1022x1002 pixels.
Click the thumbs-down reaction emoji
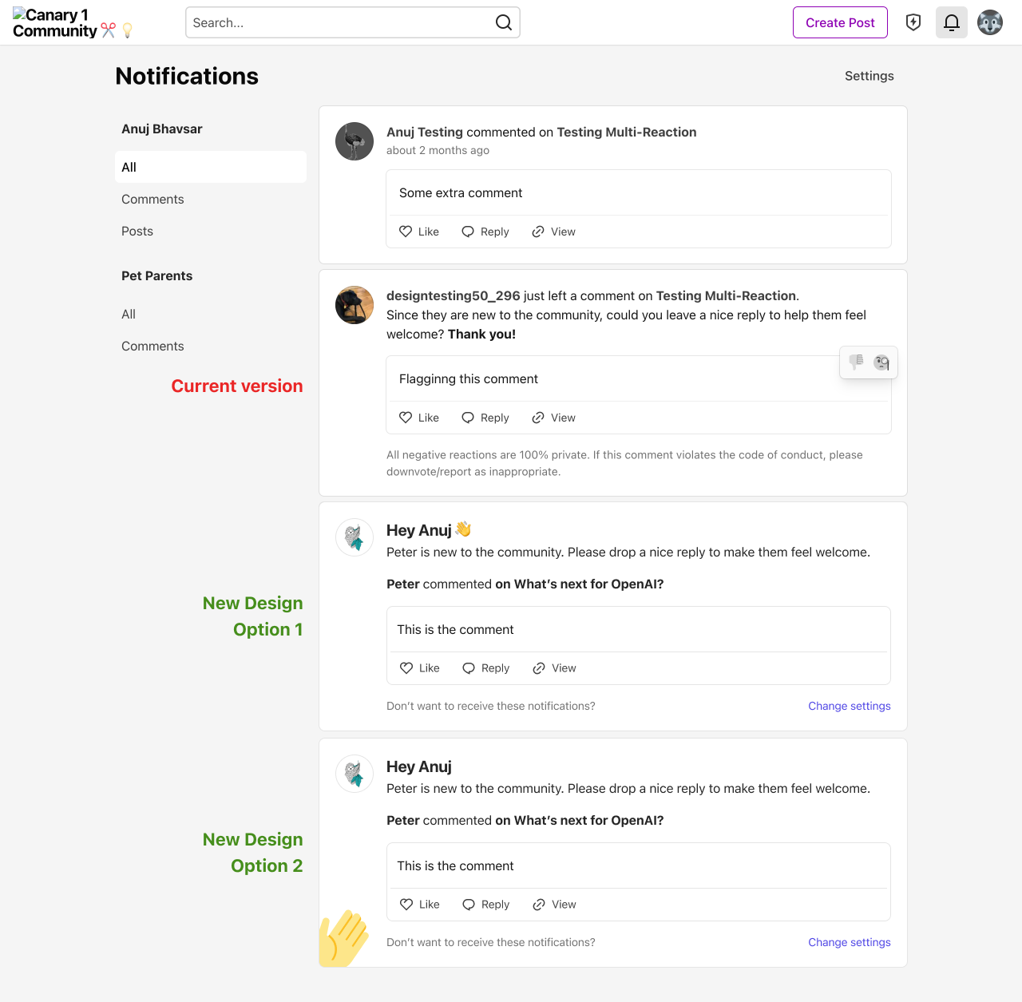coord(856,362)
